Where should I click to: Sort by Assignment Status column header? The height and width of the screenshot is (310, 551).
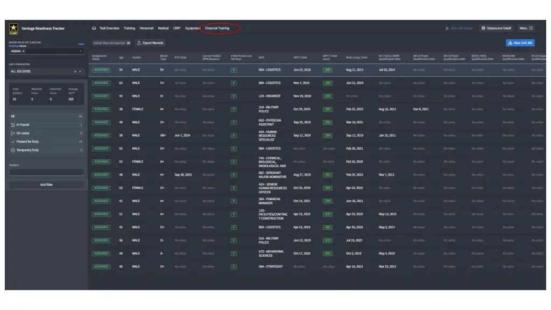point(99,57)
